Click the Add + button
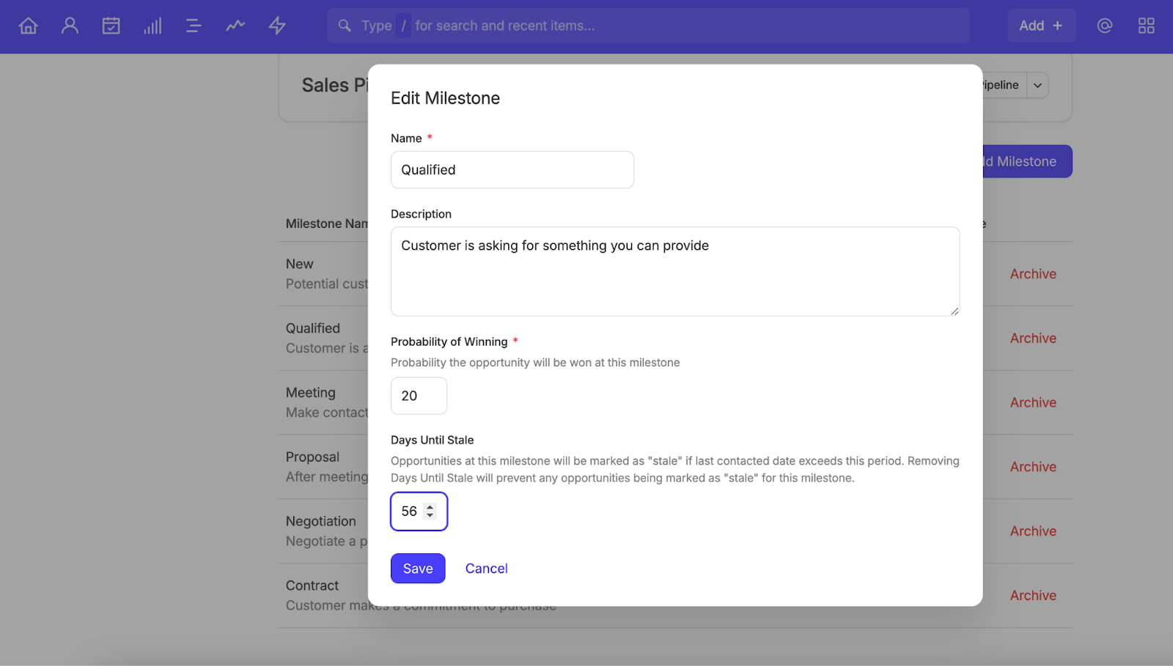1173x666 pixels. coord(1042,26)
